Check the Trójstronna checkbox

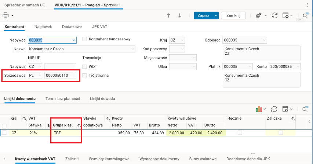coord(85,76)
